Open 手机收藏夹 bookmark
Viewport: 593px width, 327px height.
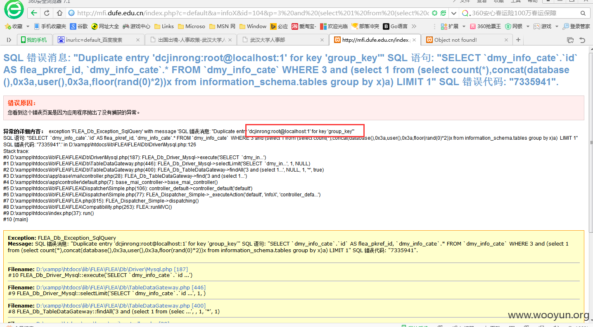[x=50, y=26]
